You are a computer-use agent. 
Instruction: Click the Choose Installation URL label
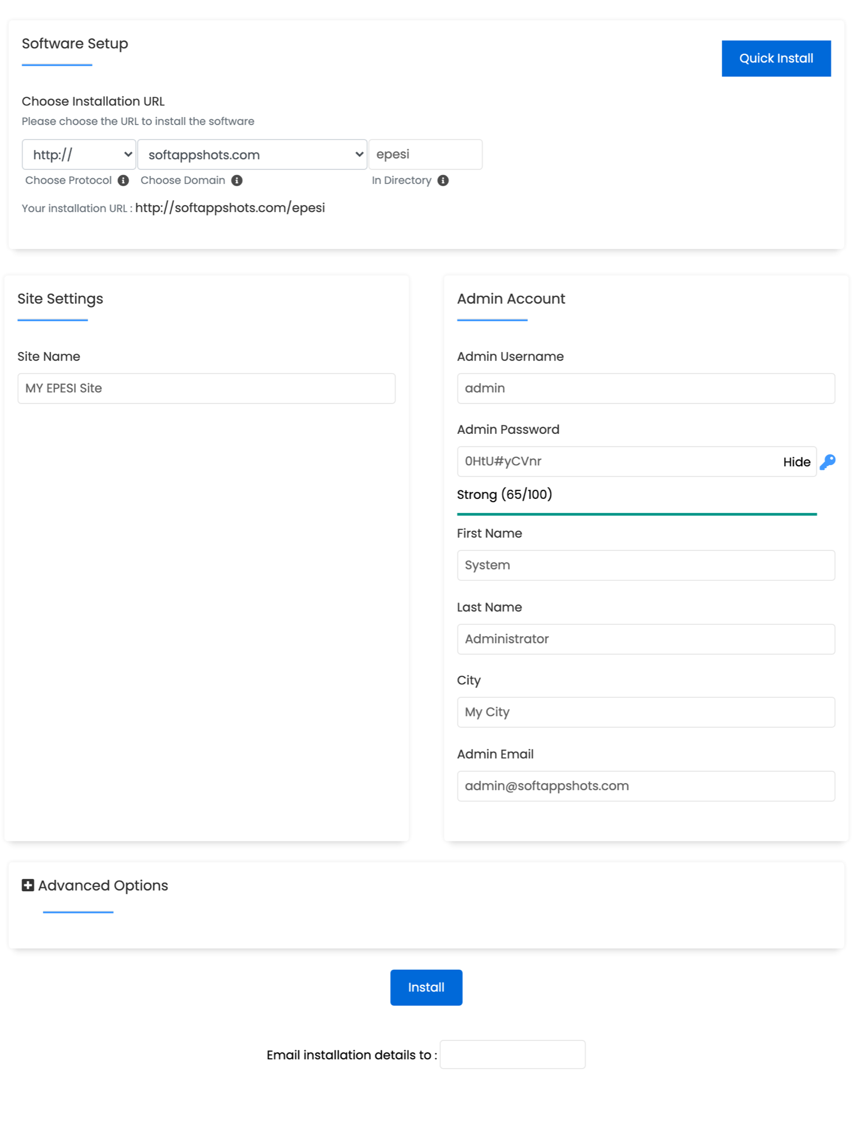point(93,101)
